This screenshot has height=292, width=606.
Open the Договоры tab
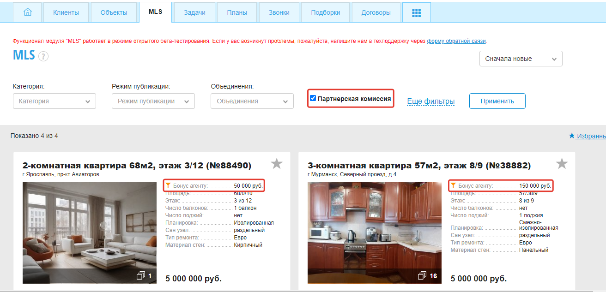(376, 12)
